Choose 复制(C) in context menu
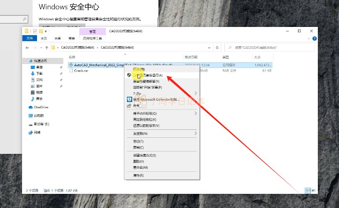Image resolution: width=339 pixels, height=208 pixels. pyautogui.click(x=162, y=147)
